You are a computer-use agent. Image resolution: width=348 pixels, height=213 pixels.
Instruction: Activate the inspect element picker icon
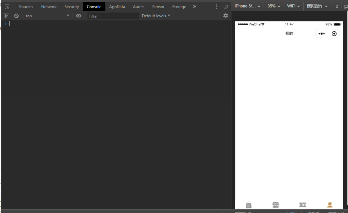(x=7, y=7)
